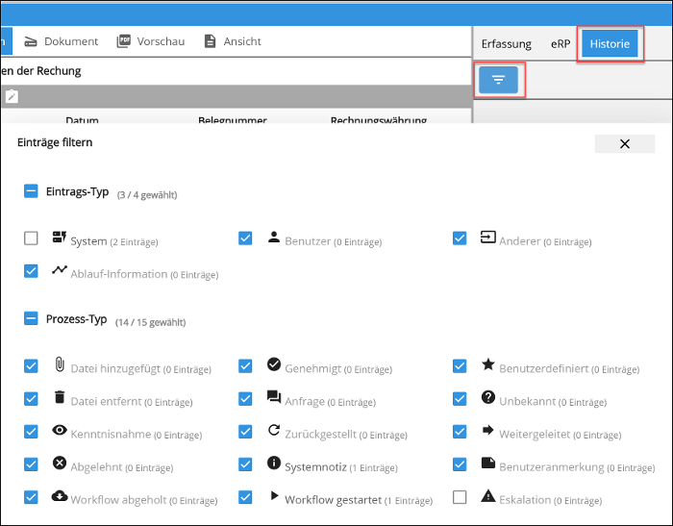Image resolution: width=673 pixels, height=526 pixels.
Task: Click the trash Datei entfernt icon
Action: 60,397
